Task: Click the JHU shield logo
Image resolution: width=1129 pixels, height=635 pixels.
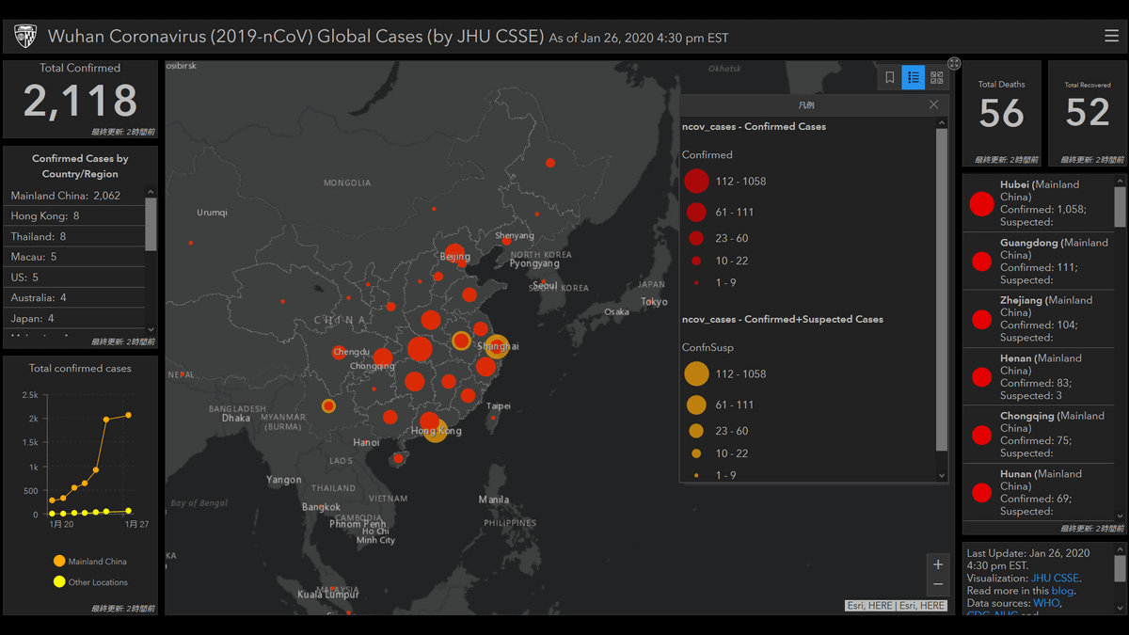Action: 24,37
